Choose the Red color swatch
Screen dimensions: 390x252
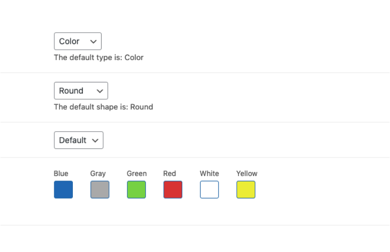pos(173,190)
